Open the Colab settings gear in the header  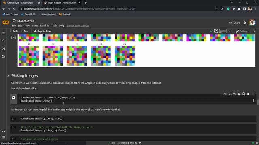(245, 23)
